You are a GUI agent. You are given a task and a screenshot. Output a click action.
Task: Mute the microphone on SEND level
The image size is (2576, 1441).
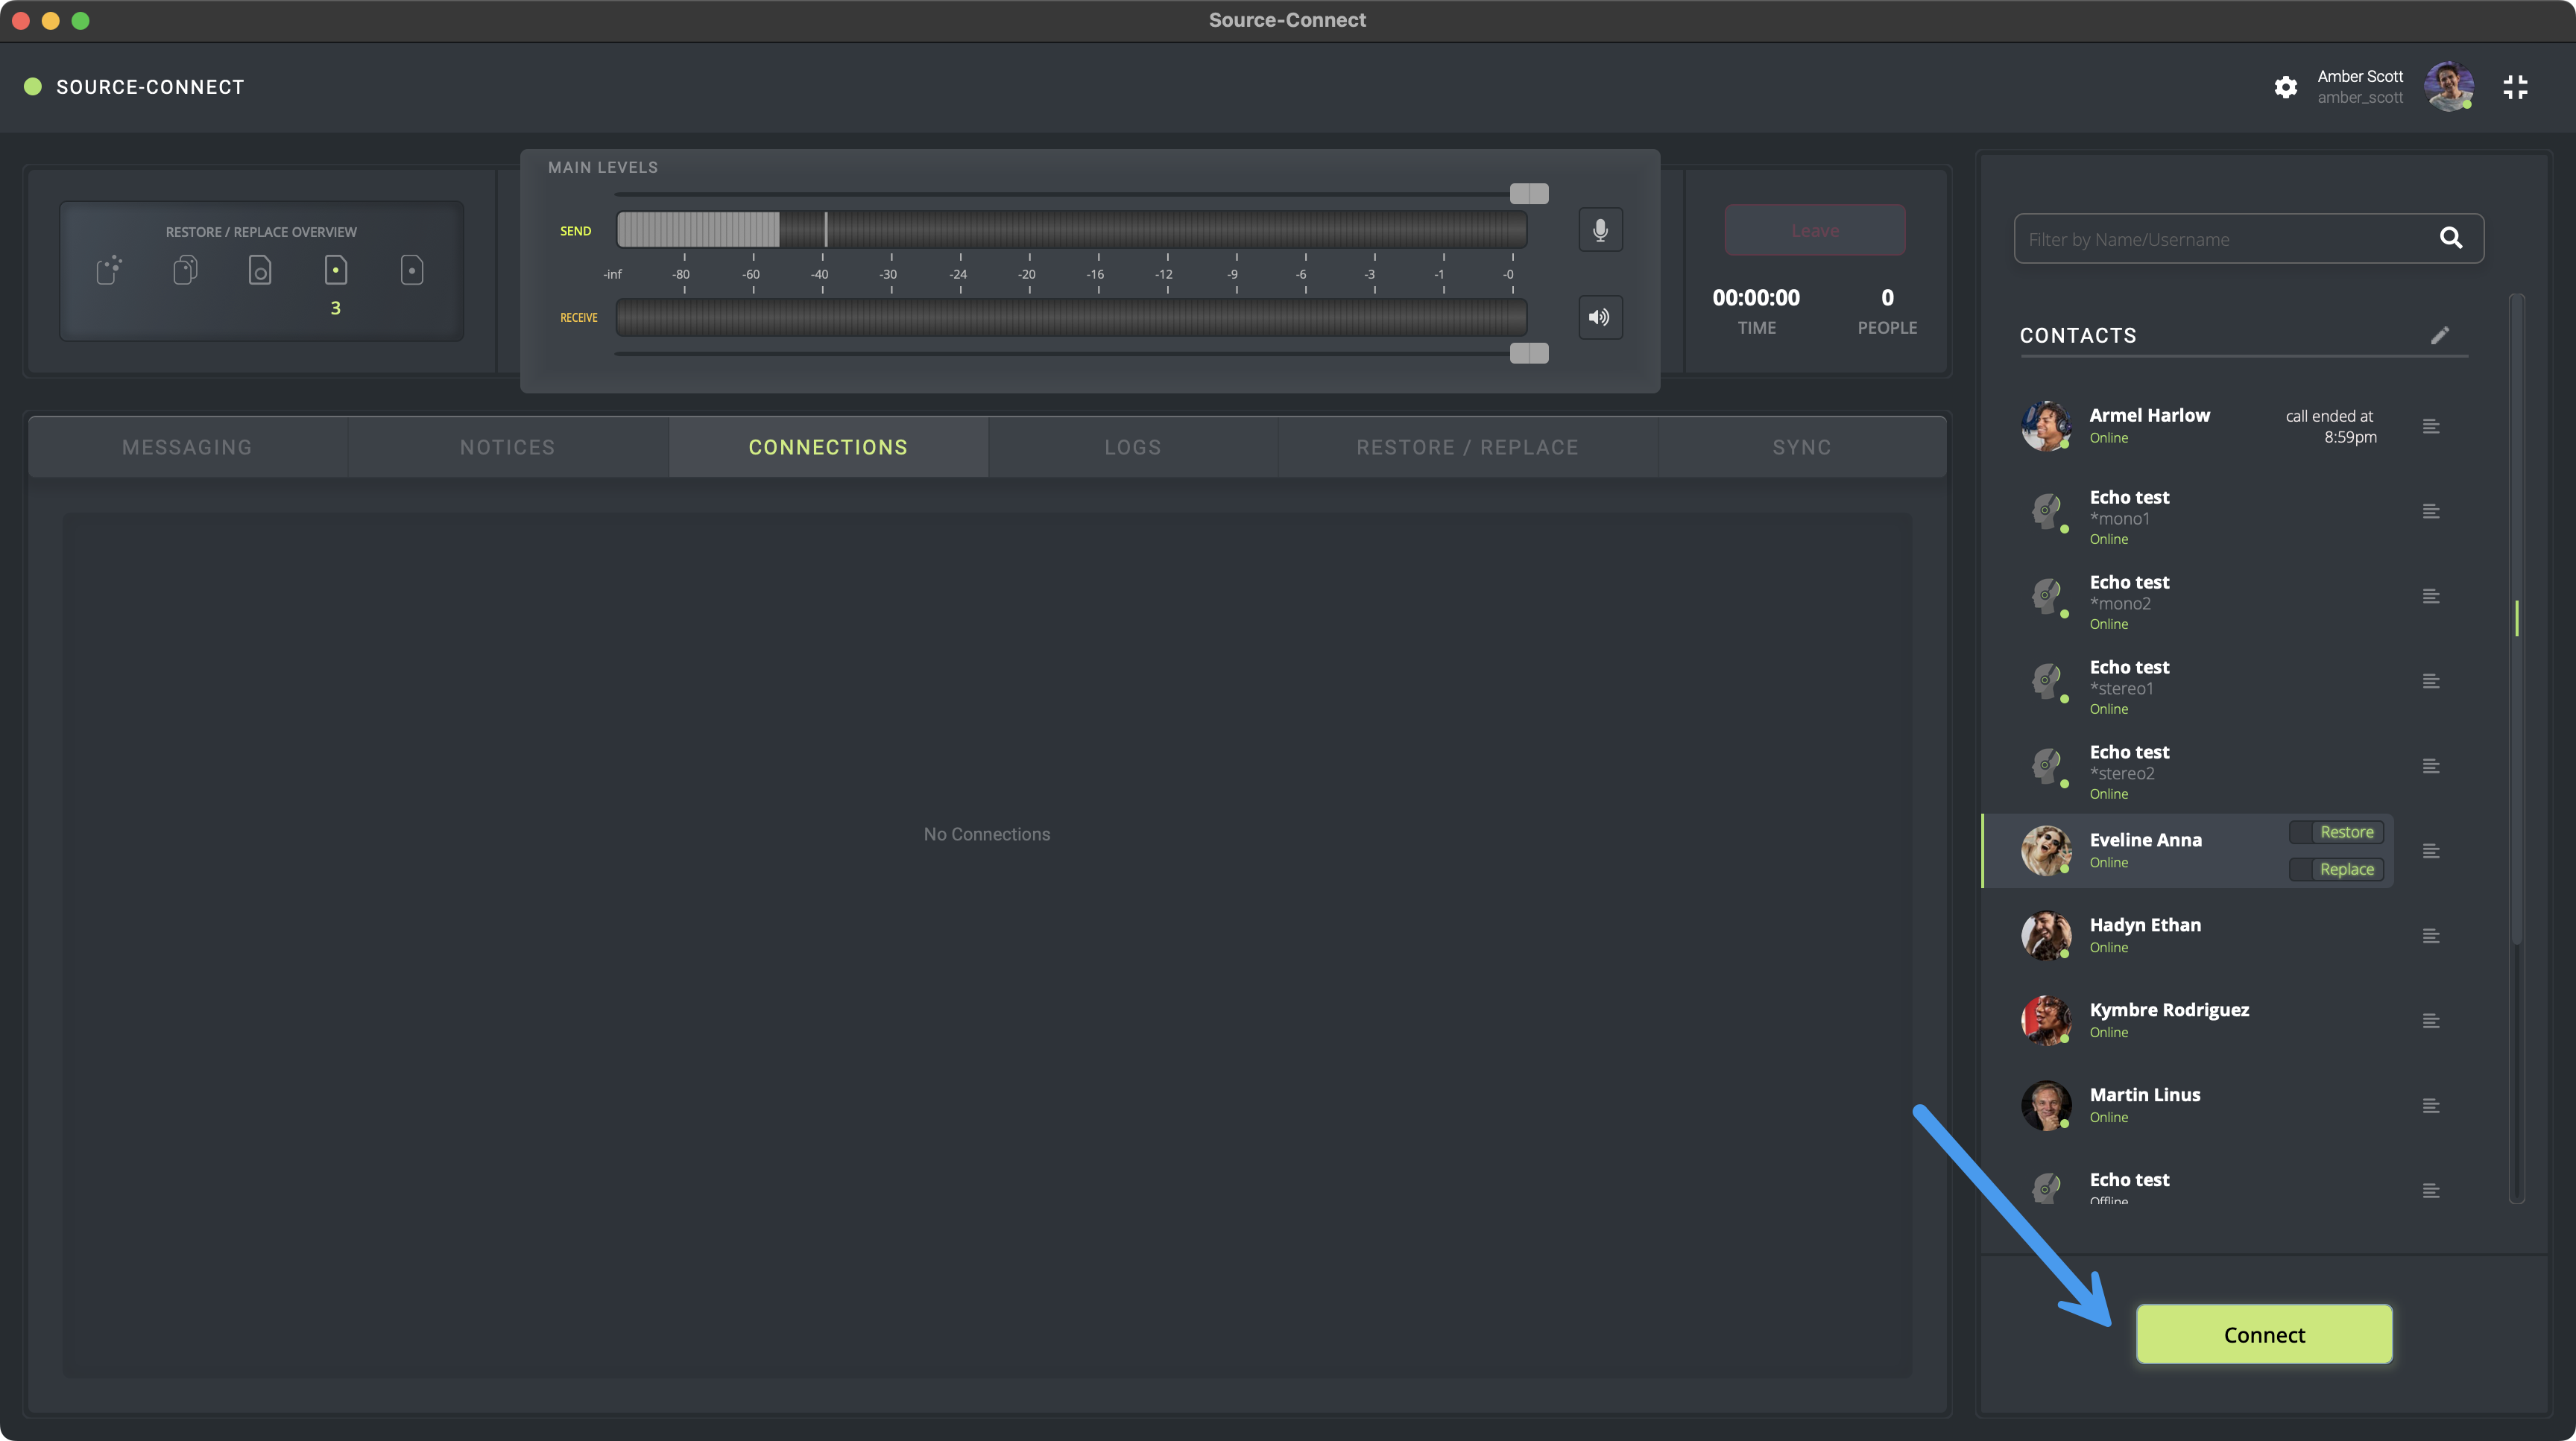click(x=1600, y=229)
